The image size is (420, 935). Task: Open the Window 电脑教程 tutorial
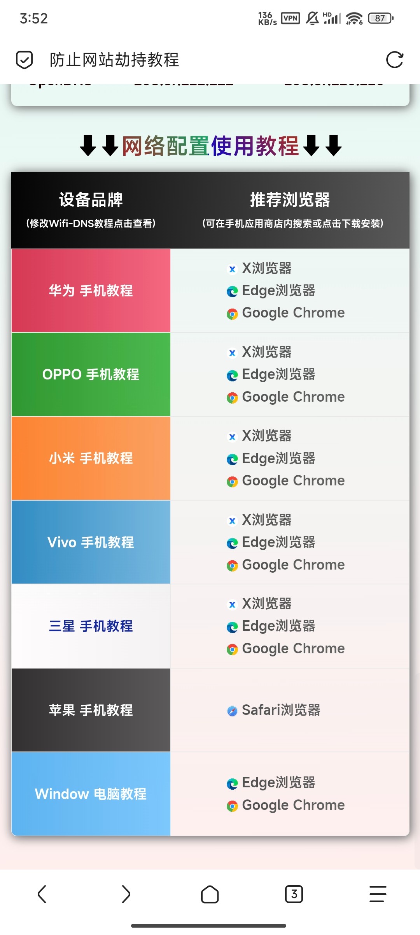tap(91, 794)
